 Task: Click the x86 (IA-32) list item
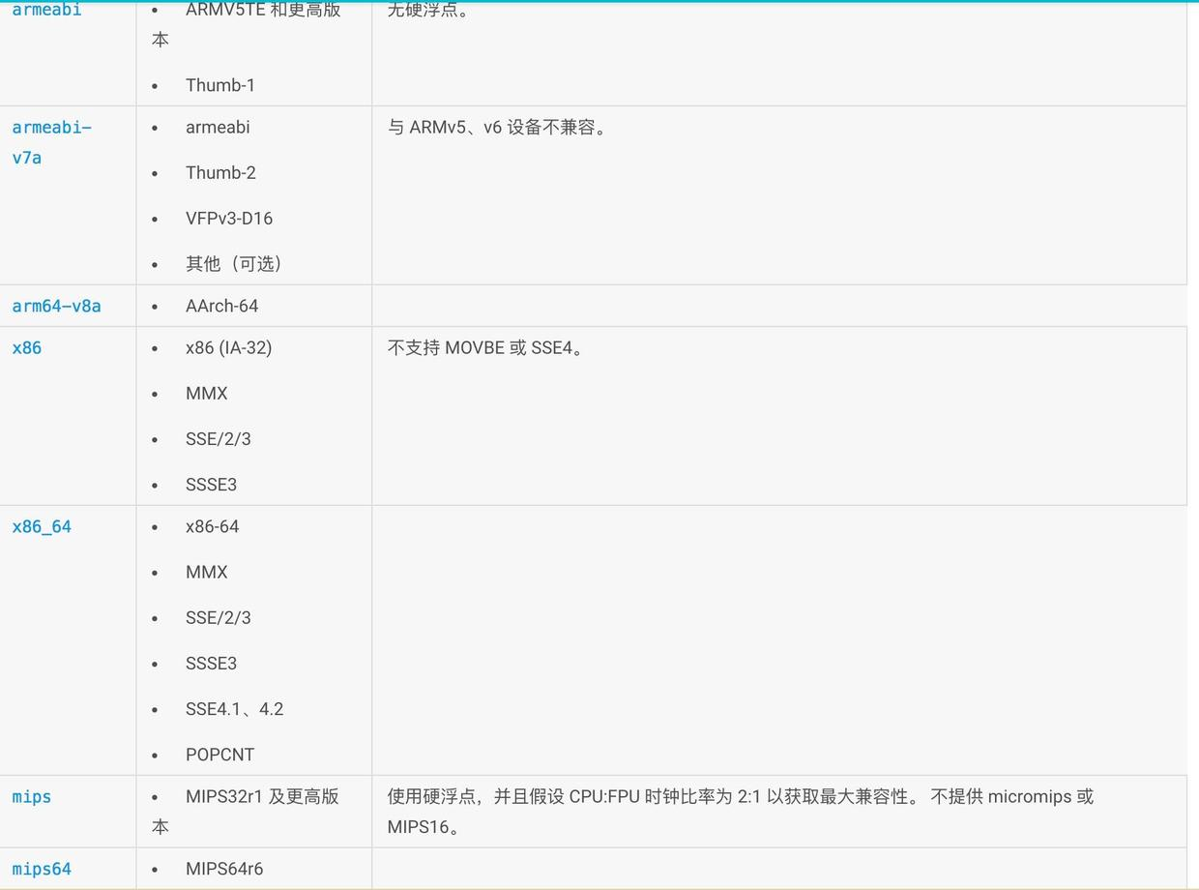point(228,347)
